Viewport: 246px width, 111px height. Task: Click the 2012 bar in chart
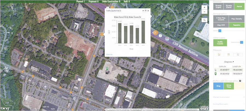click(x=126, y=35)
